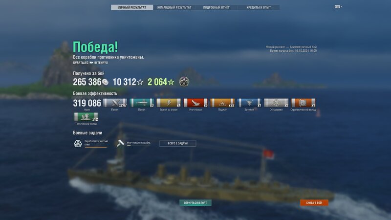Select the Личный результат tab

click(132, 7)
